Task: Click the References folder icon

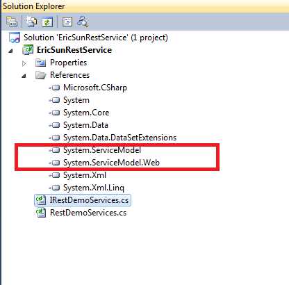Action: [41, 75]
